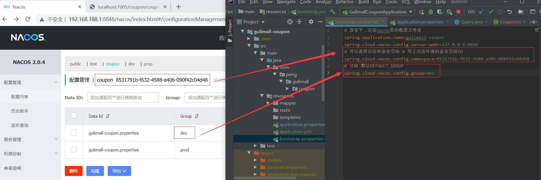Check the prod group row checkbox
Screen dimensions: 541x180
(x=74, y=149)
